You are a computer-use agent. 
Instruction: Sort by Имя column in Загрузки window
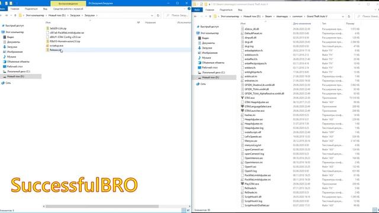pyautogui.click(x=48, y=22)
